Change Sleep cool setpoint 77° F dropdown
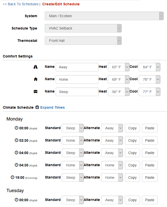The image size is (167, 207). coord(150,92)
